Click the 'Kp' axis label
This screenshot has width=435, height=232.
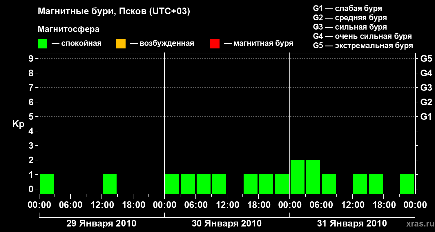[18, 124]
